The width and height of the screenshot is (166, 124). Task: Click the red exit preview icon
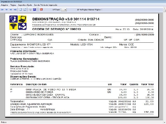(41, 10)
